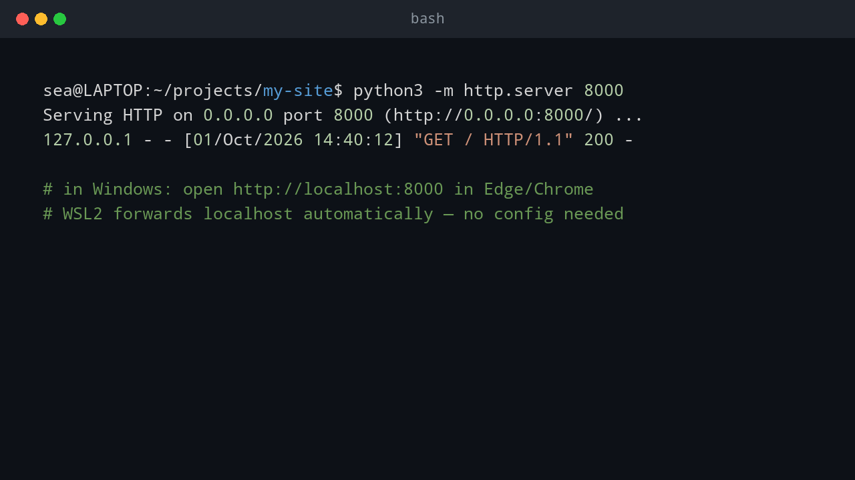This screenshot has width=855, height=480.
Task: Click "no config needed" at the comment end
Action: coord(544,214)
